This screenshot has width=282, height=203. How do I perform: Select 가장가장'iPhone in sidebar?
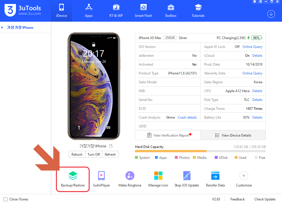click(x=20, y=28)
